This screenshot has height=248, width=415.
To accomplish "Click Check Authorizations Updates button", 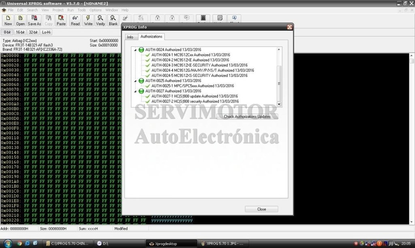I will (x=247, y=116).
